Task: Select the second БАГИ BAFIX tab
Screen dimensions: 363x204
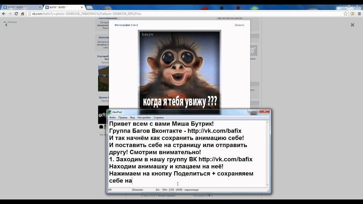Action: (64, 7)
